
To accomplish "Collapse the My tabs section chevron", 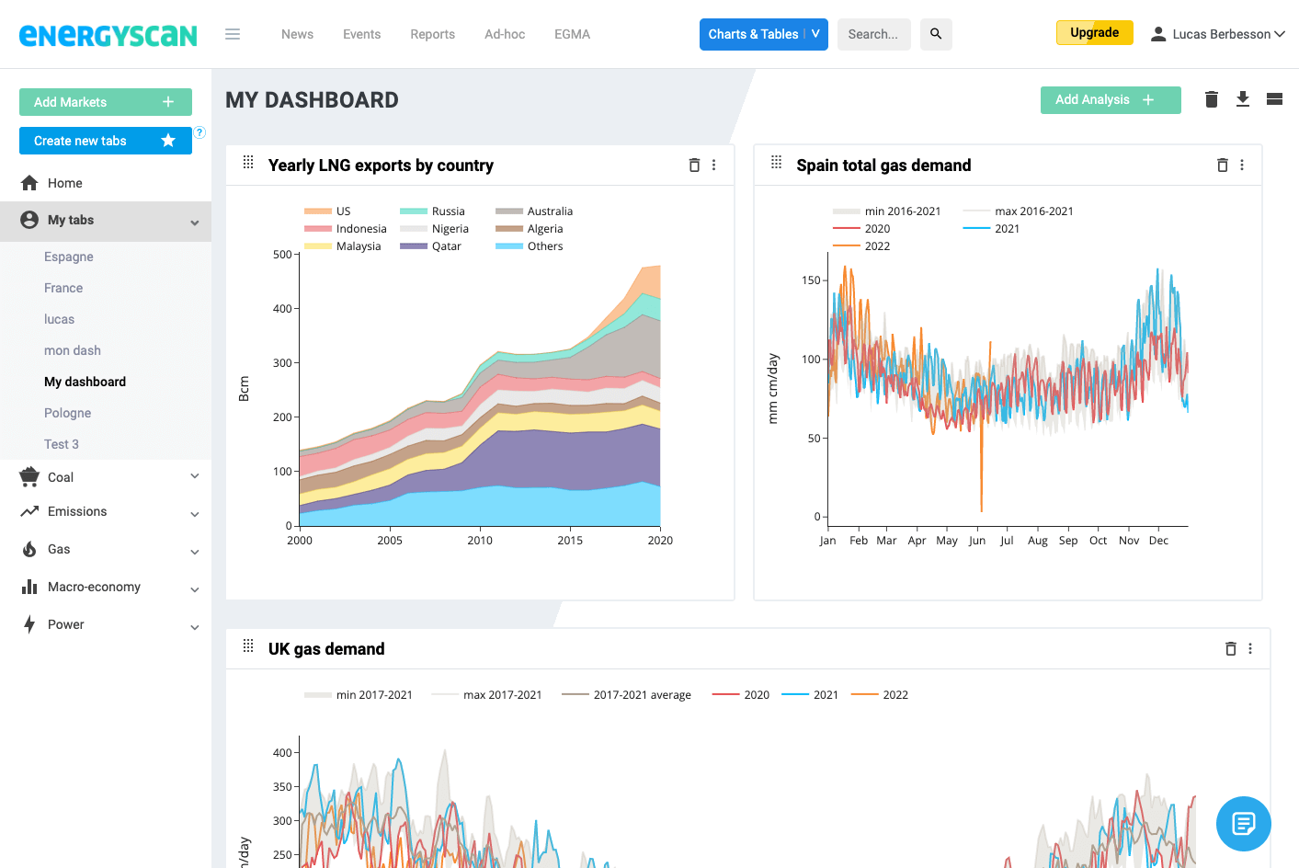I will tap(195, 222).
